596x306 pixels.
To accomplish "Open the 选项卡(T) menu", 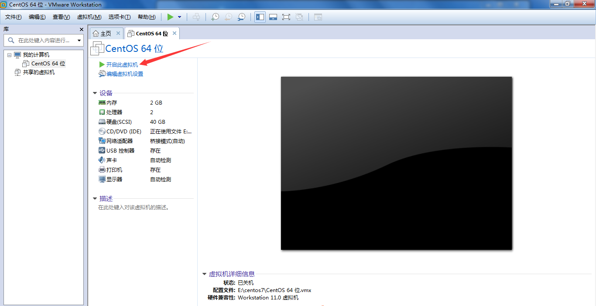I will (120, 17).
